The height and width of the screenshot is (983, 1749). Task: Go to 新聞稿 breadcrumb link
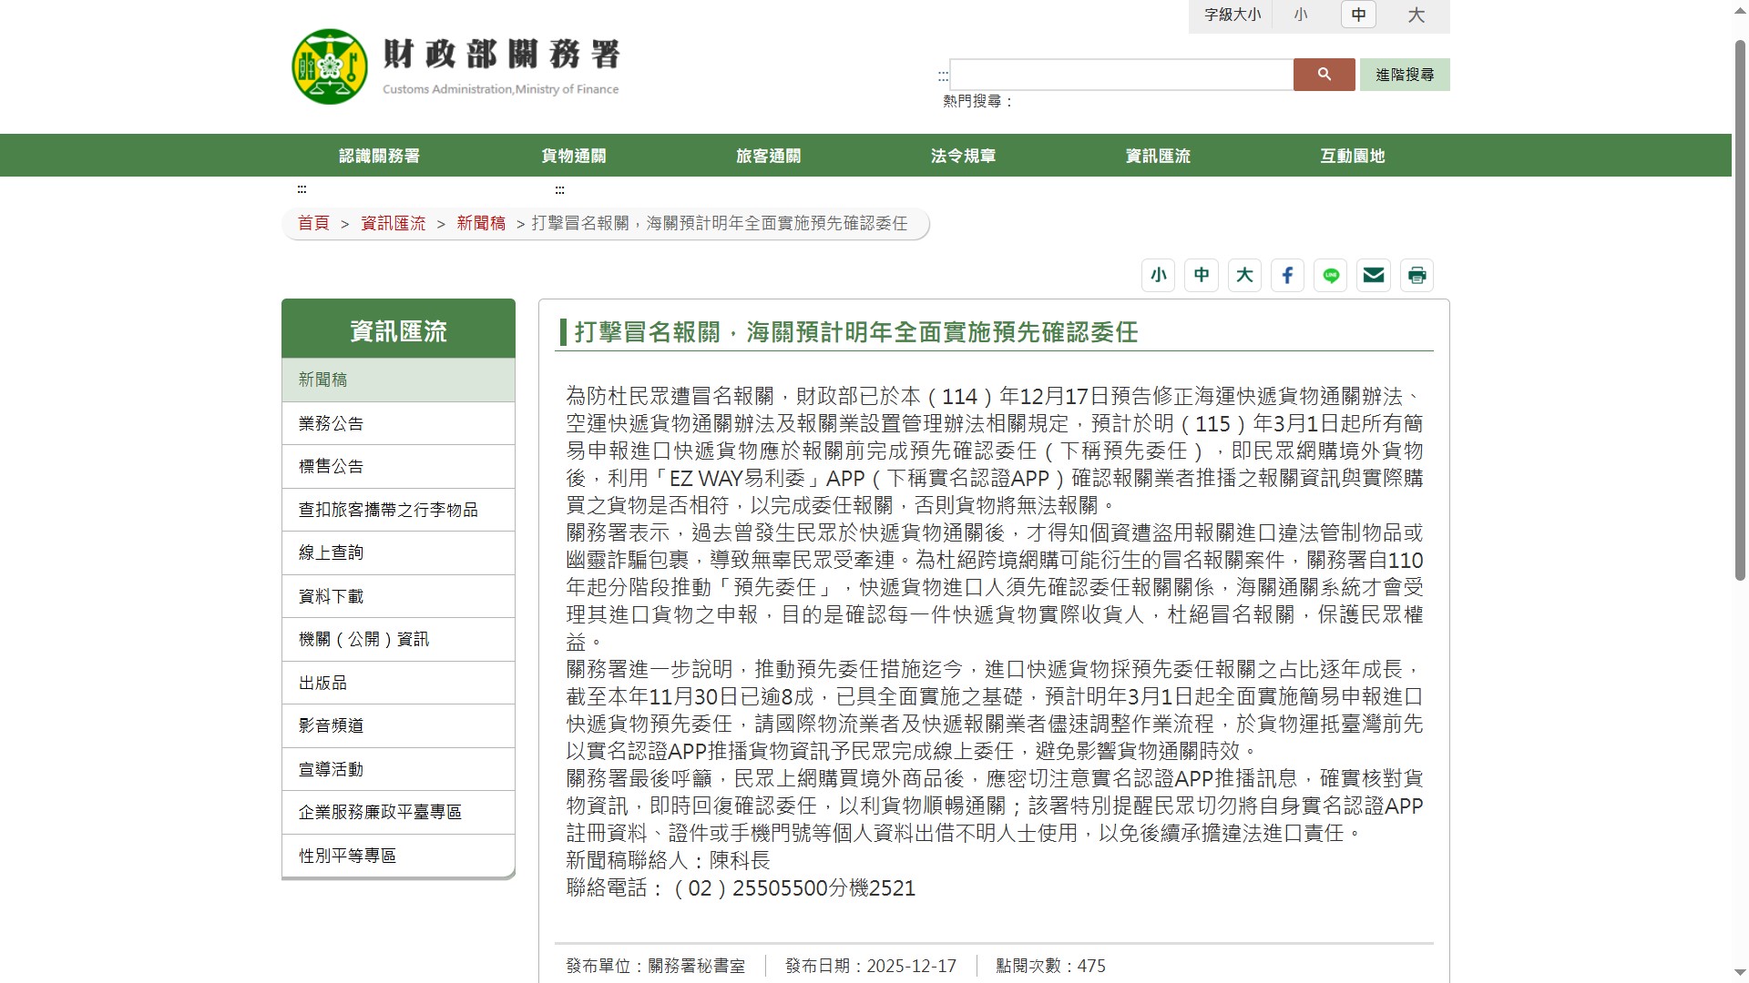click(481, 223)
